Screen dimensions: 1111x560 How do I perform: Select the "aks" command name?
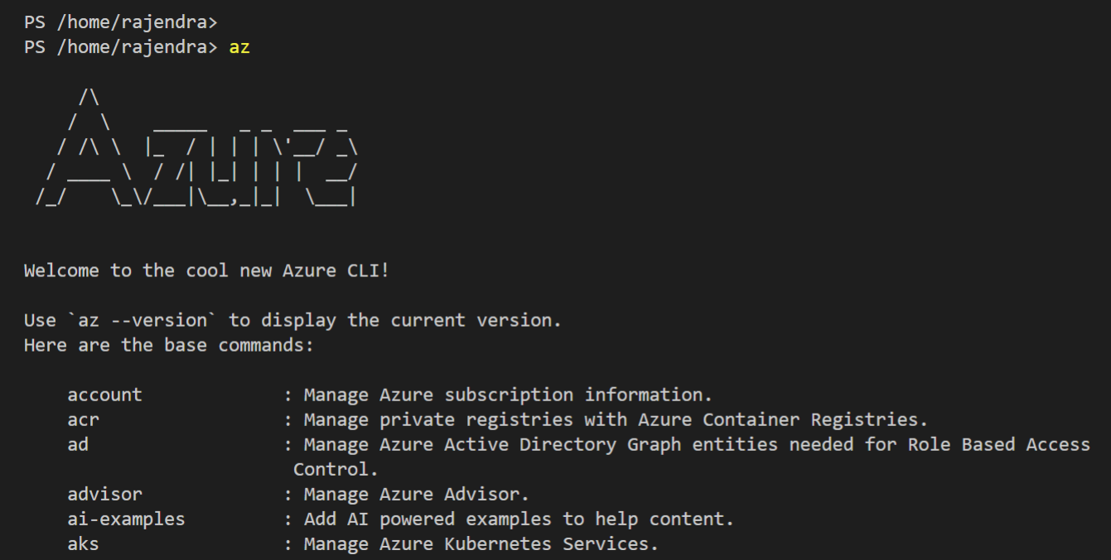click(83, 543)
